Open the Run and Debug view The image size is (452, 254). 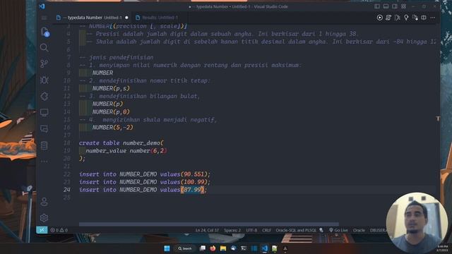[44, 80]
